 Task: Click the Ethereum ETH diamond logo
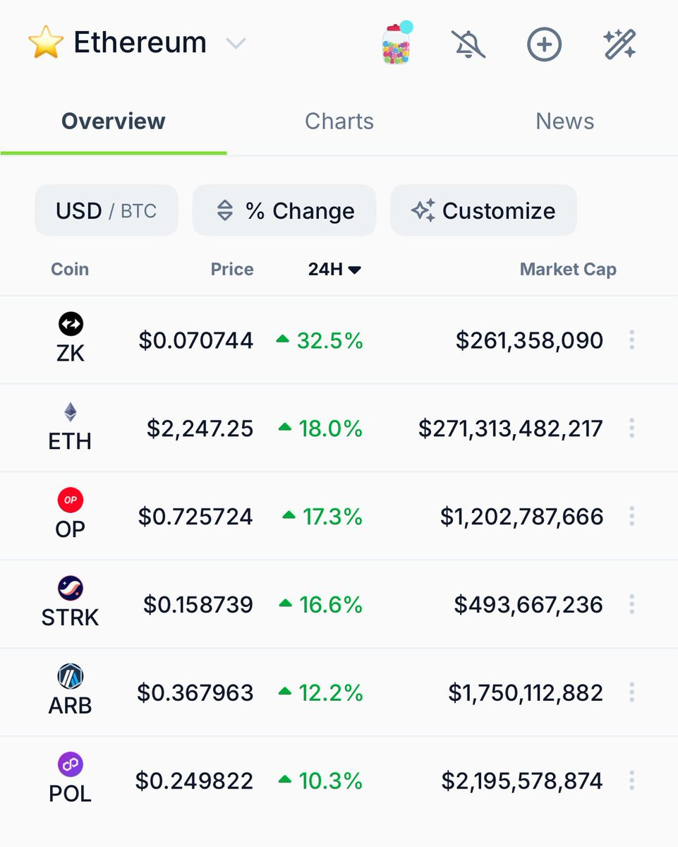point(71,412)
